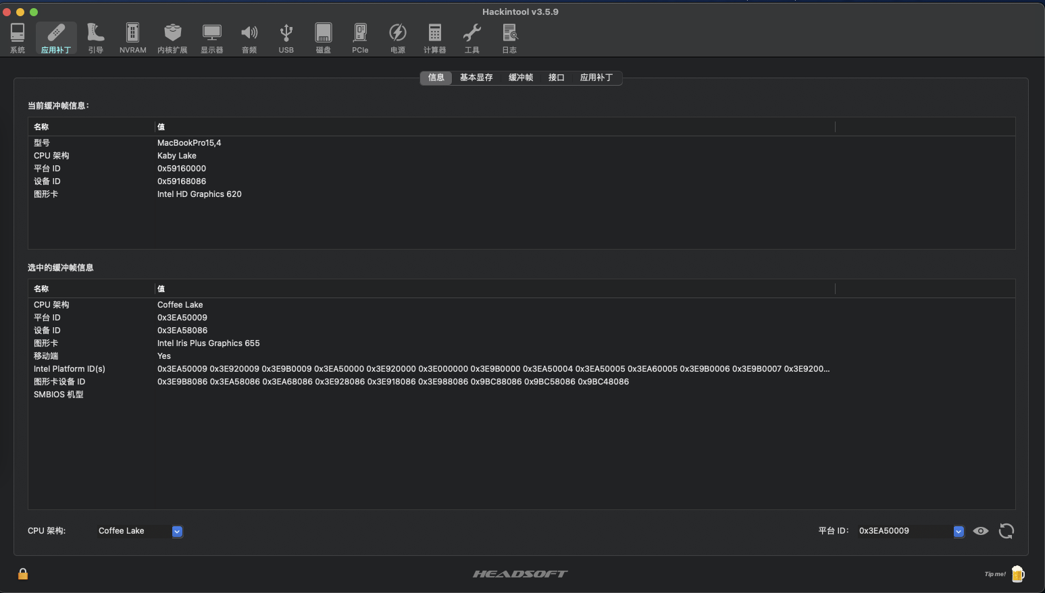Open the 引导 boot section icon

[x=95, y=38]
